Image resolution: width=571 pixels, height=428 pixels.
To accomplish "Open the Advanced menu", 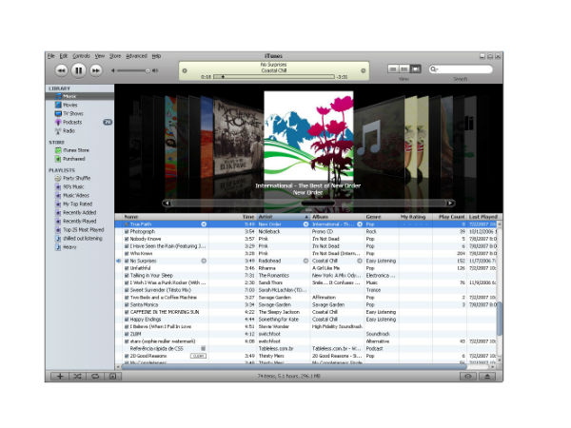I will coord(136,56).
